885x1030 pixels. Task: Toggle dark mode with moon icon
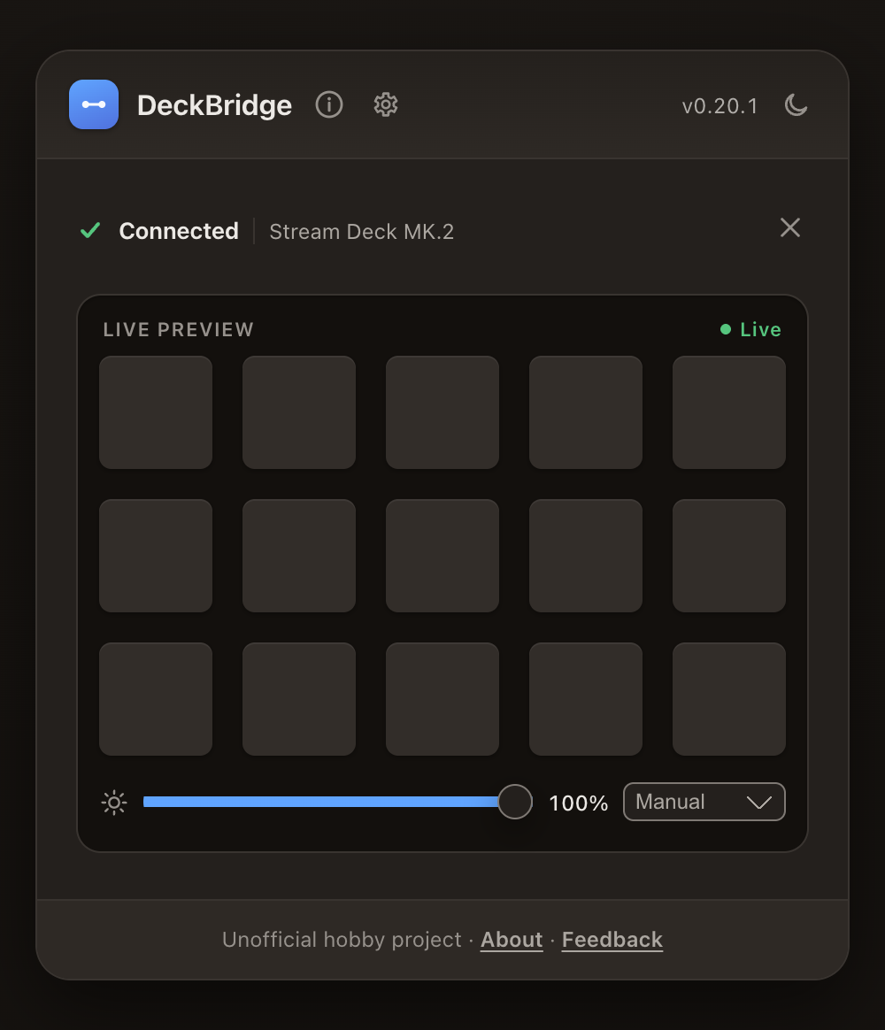796,104
